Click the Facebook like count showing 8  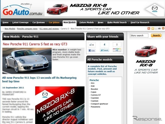coord(92,45)
